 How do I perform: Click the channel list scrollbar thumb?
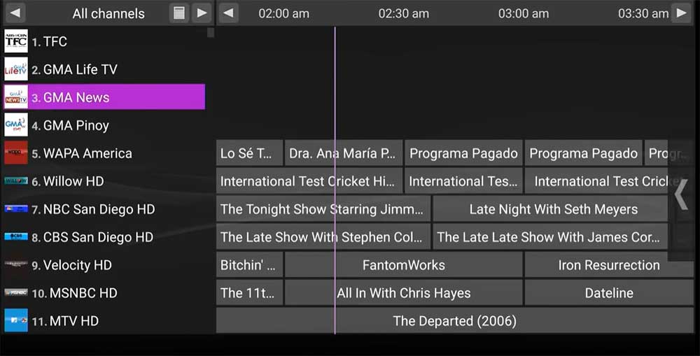click(x=211, y=33)
